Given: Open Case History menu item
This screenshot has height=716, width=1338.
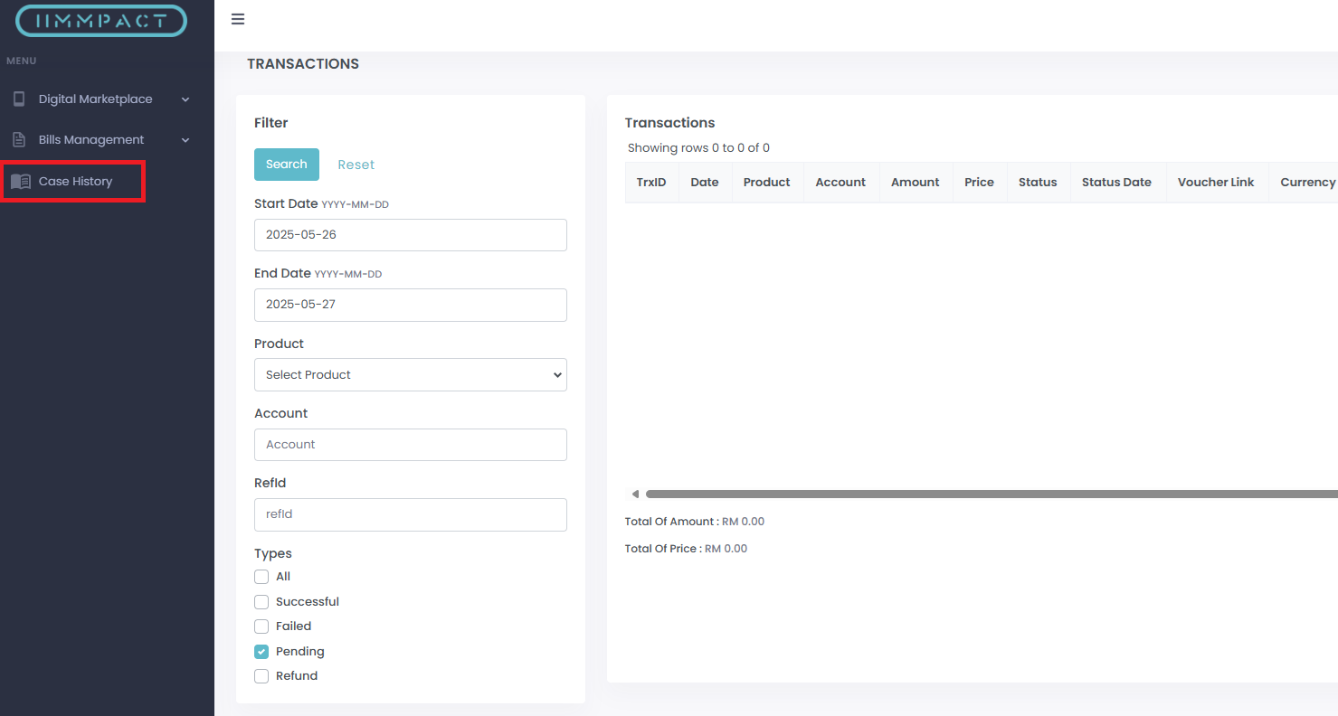Looking at the screenshot, I should [x=75, y=182].
